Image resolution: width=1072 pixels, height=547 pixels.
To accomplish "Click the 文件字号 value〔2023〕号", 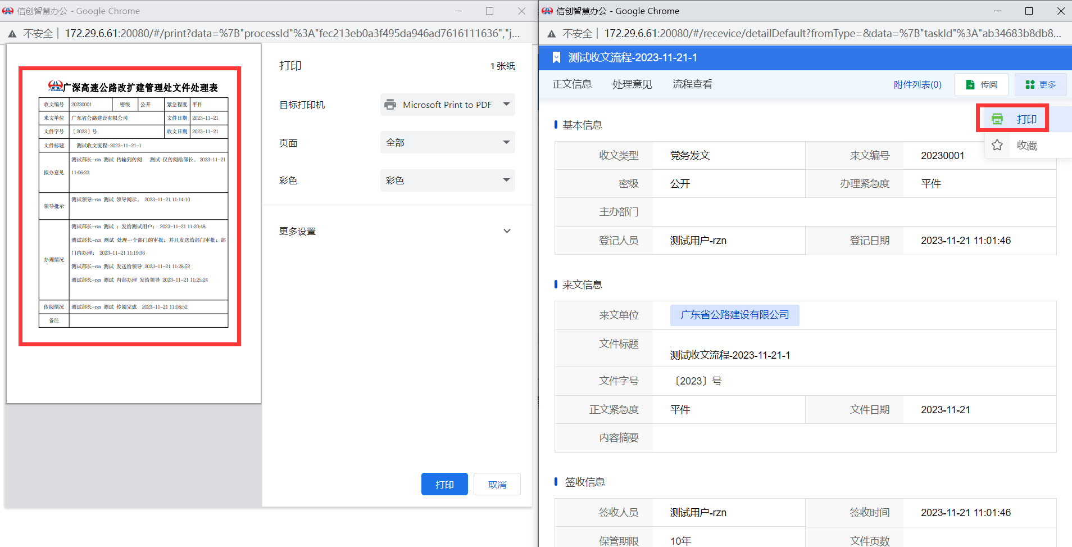I will 696,381.
